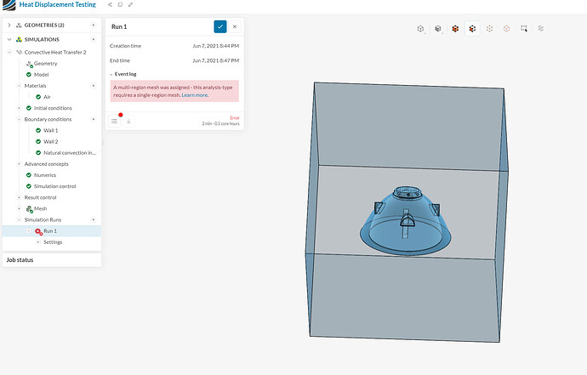The height and width of the screenshot is (375, 587).
Task: Open the Heat Displacement Testing title
Action: click(x=57, y=4)
